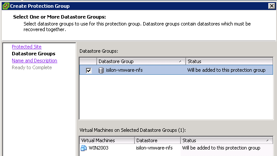277x156 pixels.
Task: Select the Ready to Complete step
Action: [x=32, y=67]
